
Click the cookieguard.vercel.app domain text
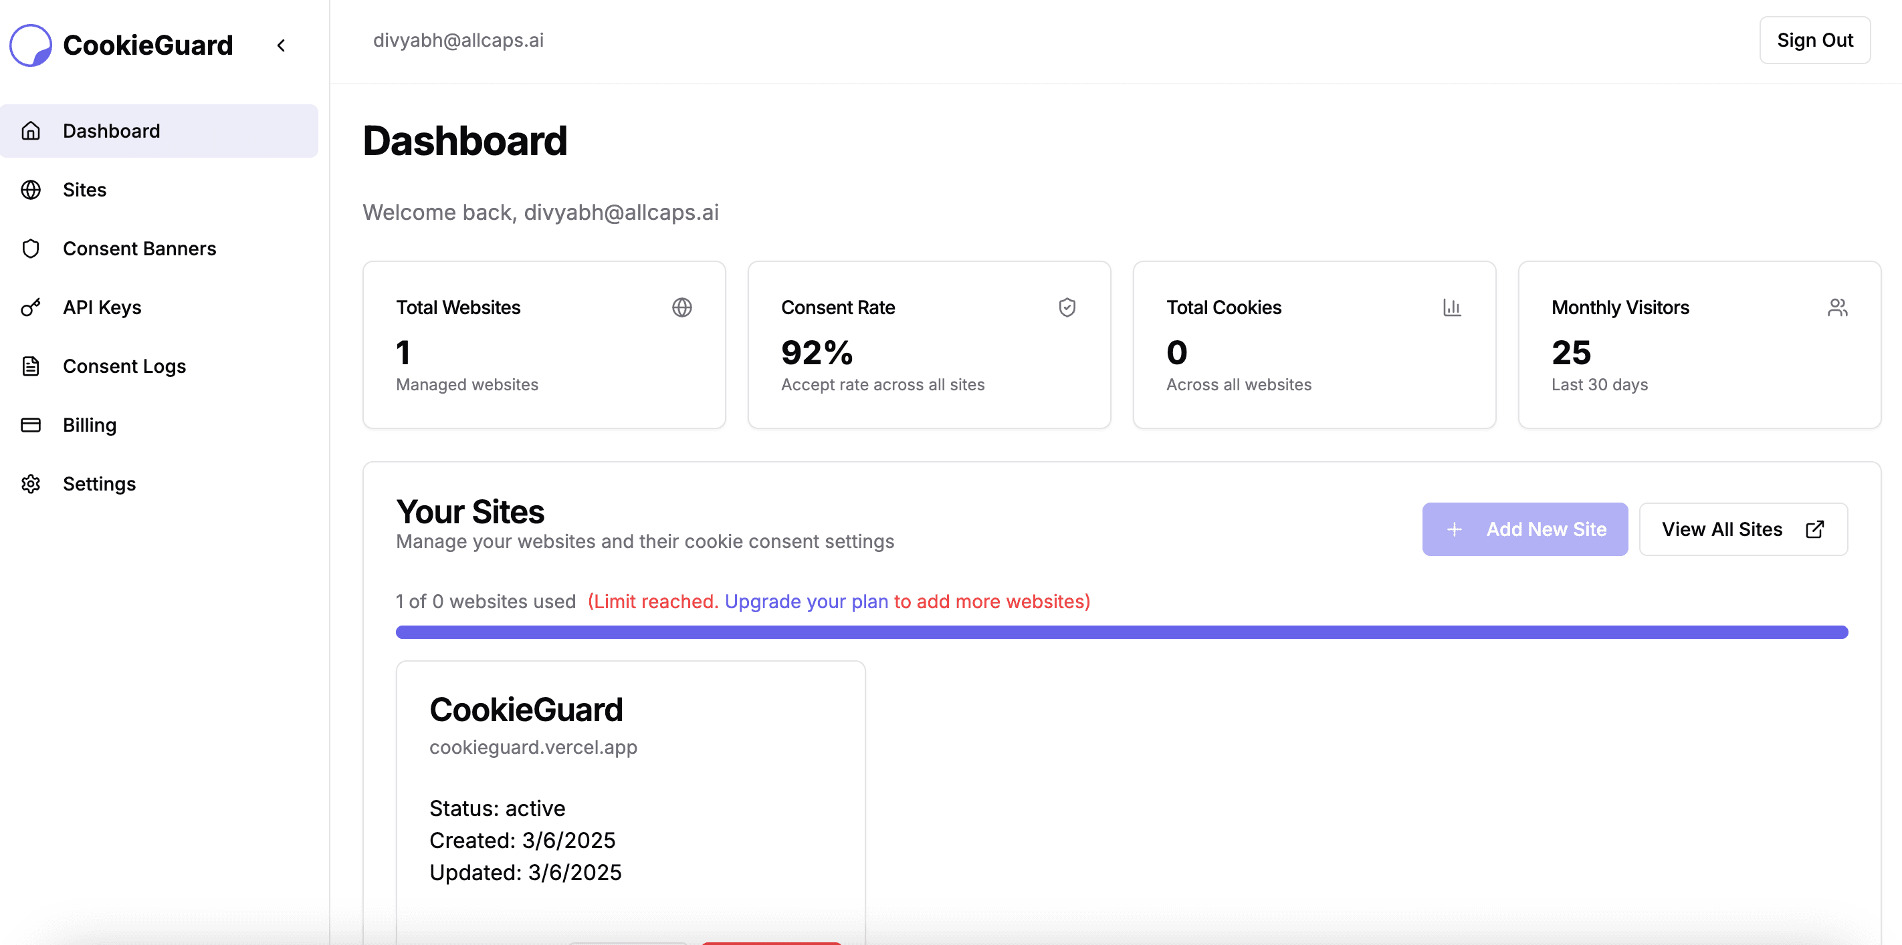tap(533, 747)
